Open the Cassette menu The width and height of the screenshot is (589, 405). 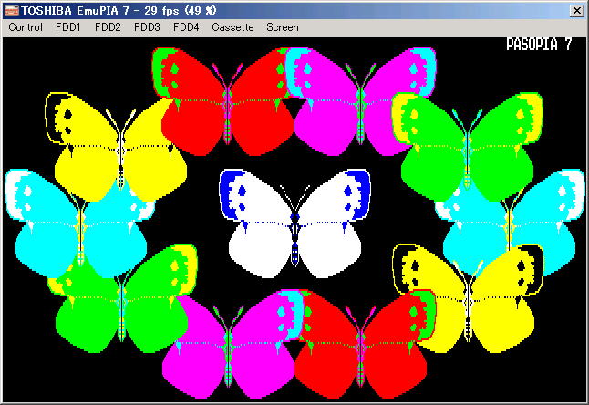(x=232, y=27)
